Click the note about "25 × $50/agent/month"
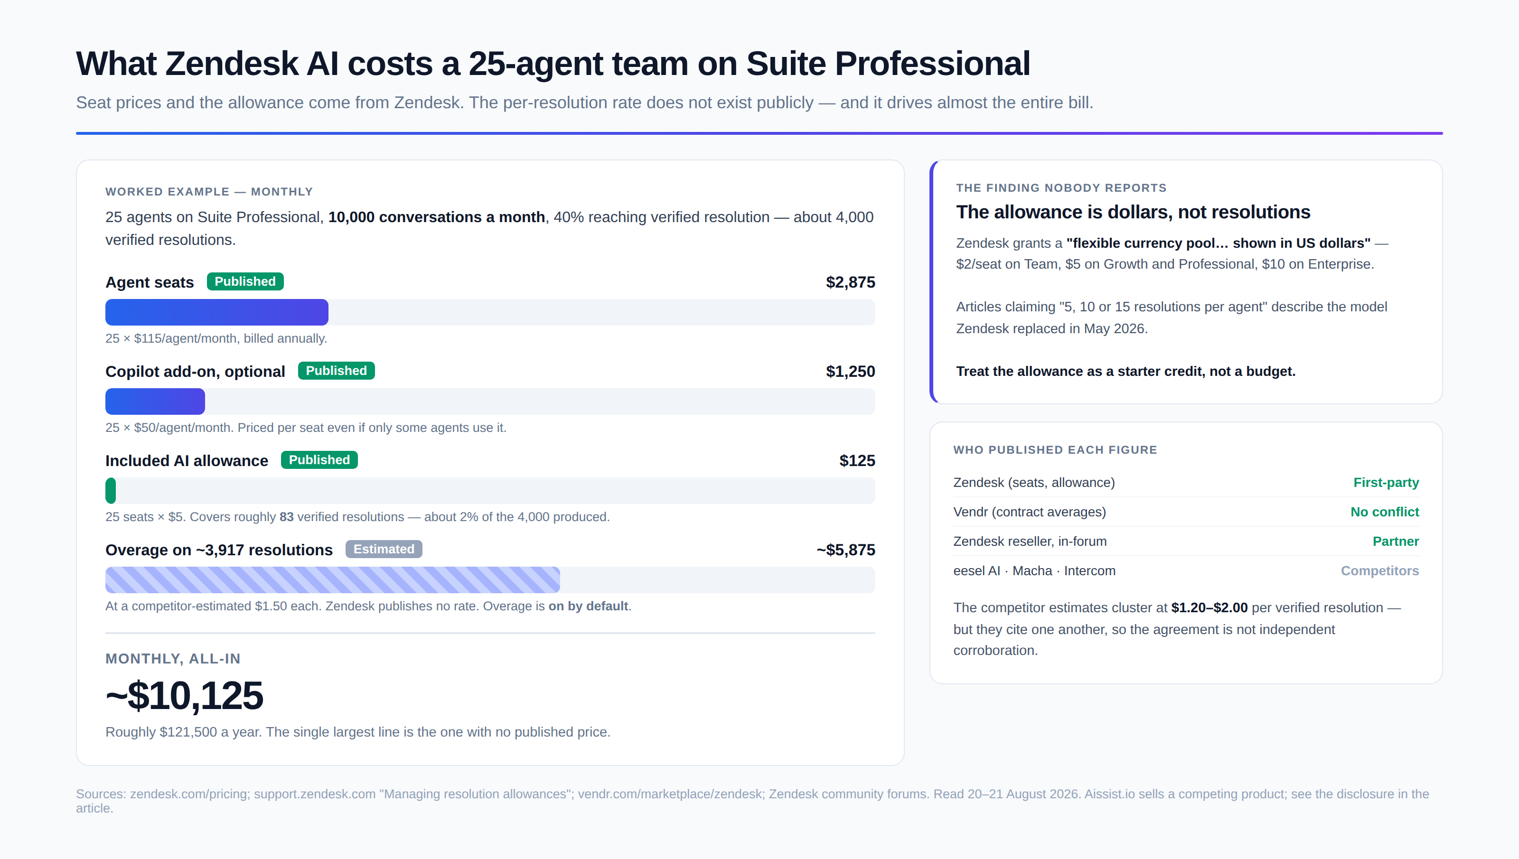Screen dimensions: 1519x859 coord(306,428)
